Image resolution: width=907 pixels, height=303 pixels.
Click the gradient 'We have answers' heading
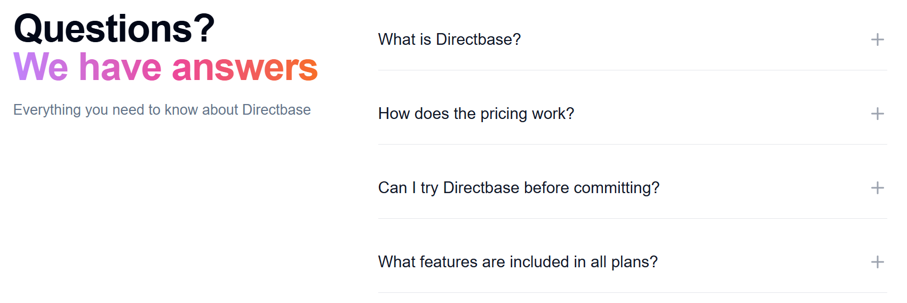click(x=165, y=67)
